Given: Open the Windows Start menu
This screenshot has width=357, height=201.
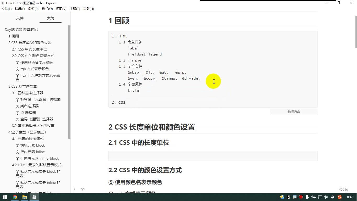Looking at the screenshot, I should coord(4,197).
